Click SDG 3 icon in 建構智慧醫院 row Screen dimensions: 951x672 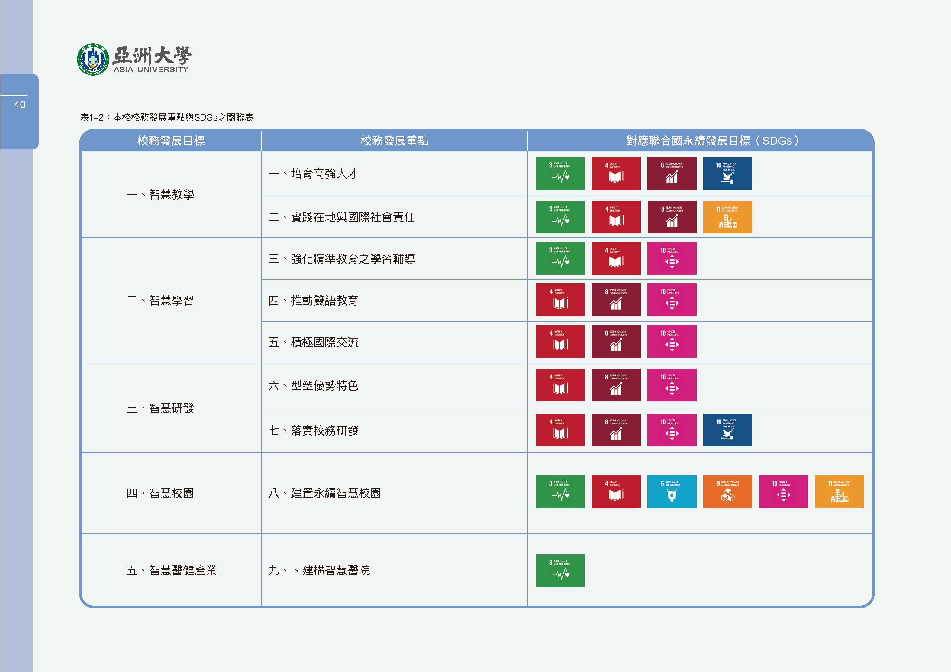click(560, 570)
